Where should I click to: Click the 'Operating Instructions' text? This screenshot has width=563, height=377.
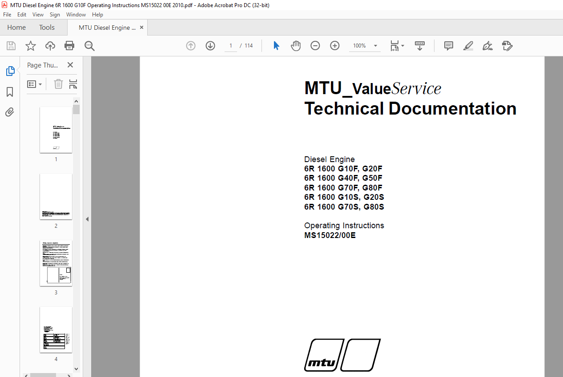pos(344,226)
